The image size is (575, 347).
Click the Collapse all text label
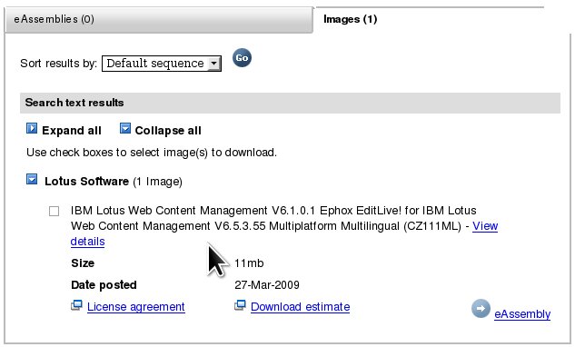(x=168, y=131)
